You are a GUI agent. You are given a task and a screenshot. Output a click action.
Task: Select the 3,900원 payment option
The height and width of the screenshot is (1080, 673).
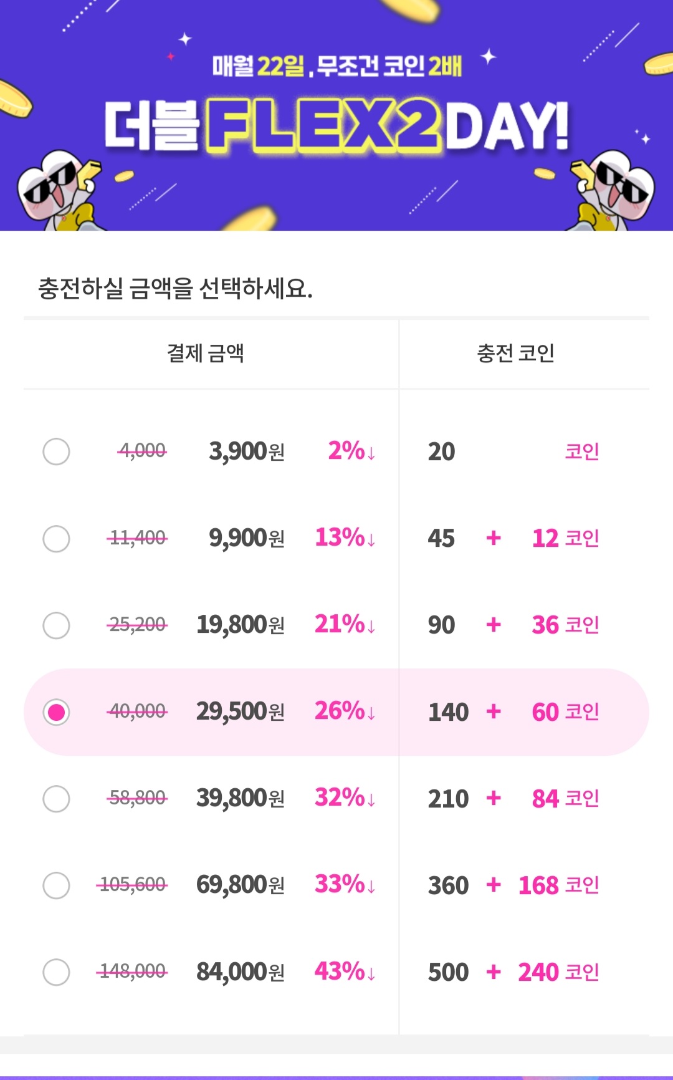tap(56, 453)
